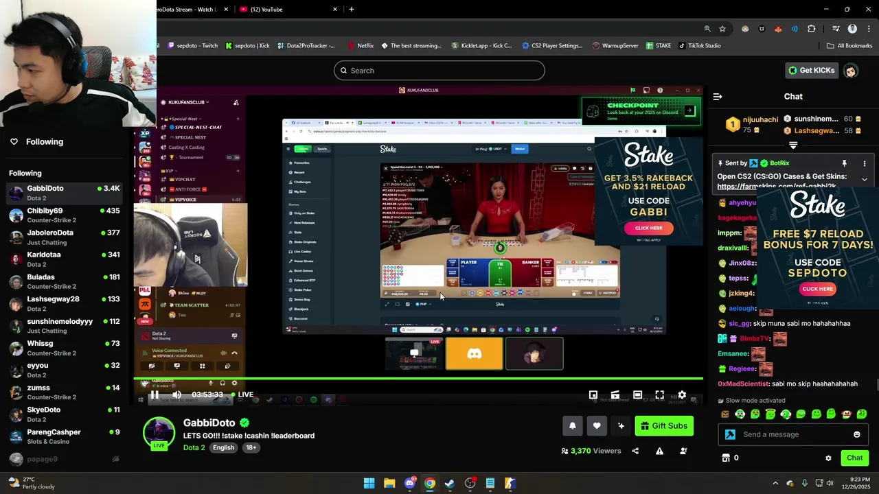
Task: Click the English language tag
Action: coord(223,447)
